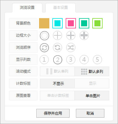
Task: Click the 取消 button
Action: coord(90,113)
